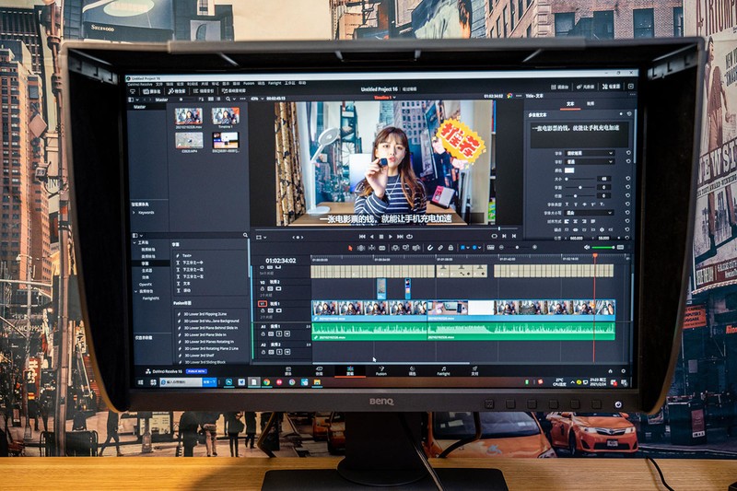Open Project Settings gear at bottom right
This screenshot has height=491, width=737.
click(x=624, y=371)
